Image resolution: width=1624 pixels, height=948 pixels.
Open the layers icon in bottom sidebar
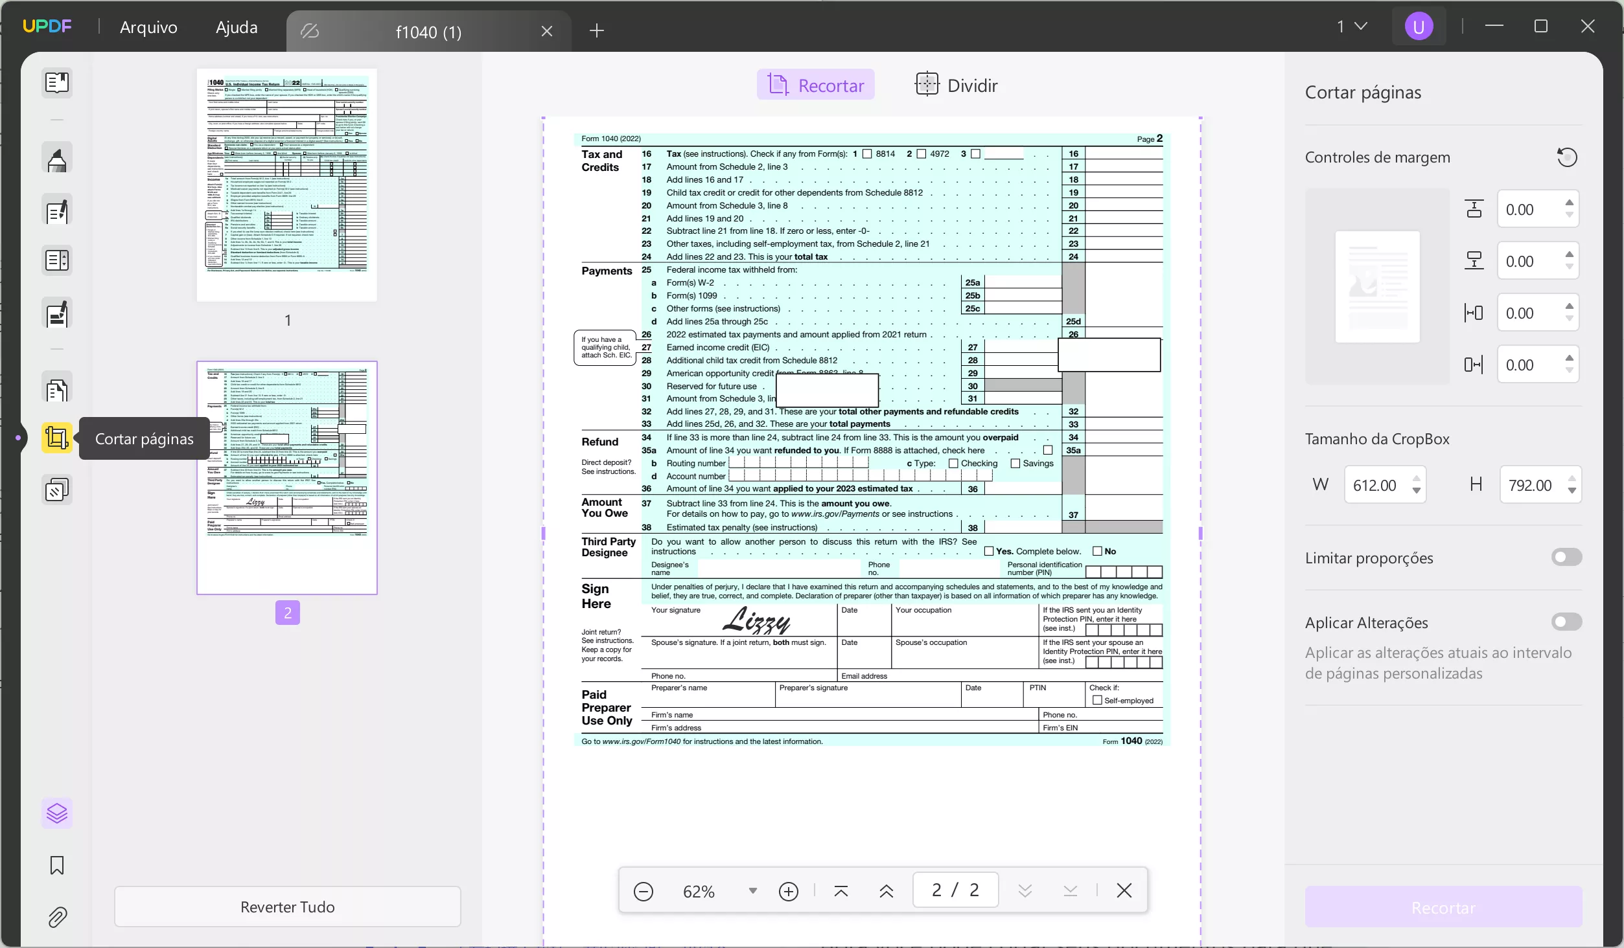(57, 813)
